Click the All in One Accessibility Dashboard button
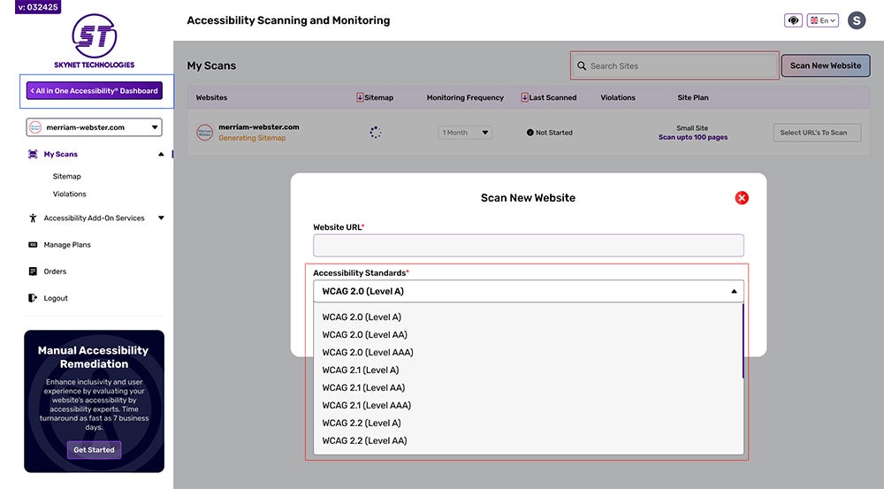 click(x=95, y=91)
